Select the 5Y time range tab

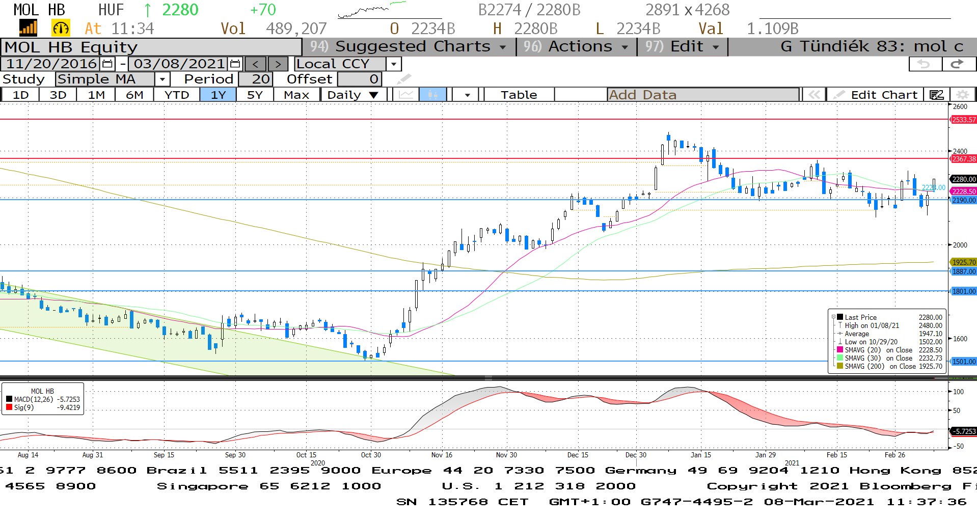255,95
